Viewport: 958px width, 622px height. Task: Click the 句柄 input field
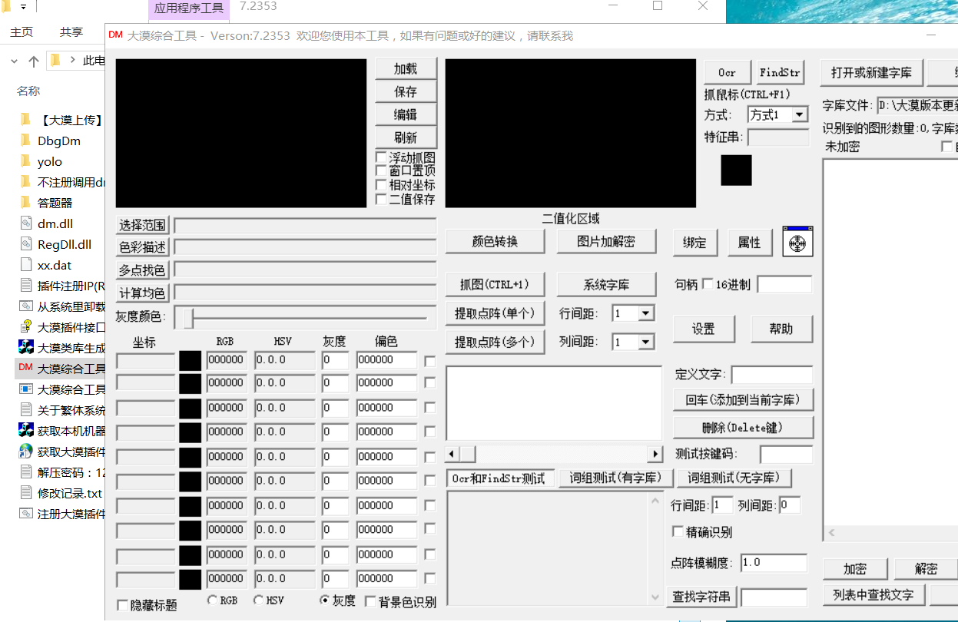(x=784, y=285)
